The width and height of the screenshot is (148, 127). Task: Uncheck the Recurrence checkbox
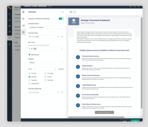point(29,55)
